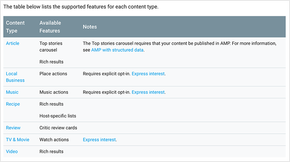Click the Host-specific lists feature text

(x=58, y=116)
